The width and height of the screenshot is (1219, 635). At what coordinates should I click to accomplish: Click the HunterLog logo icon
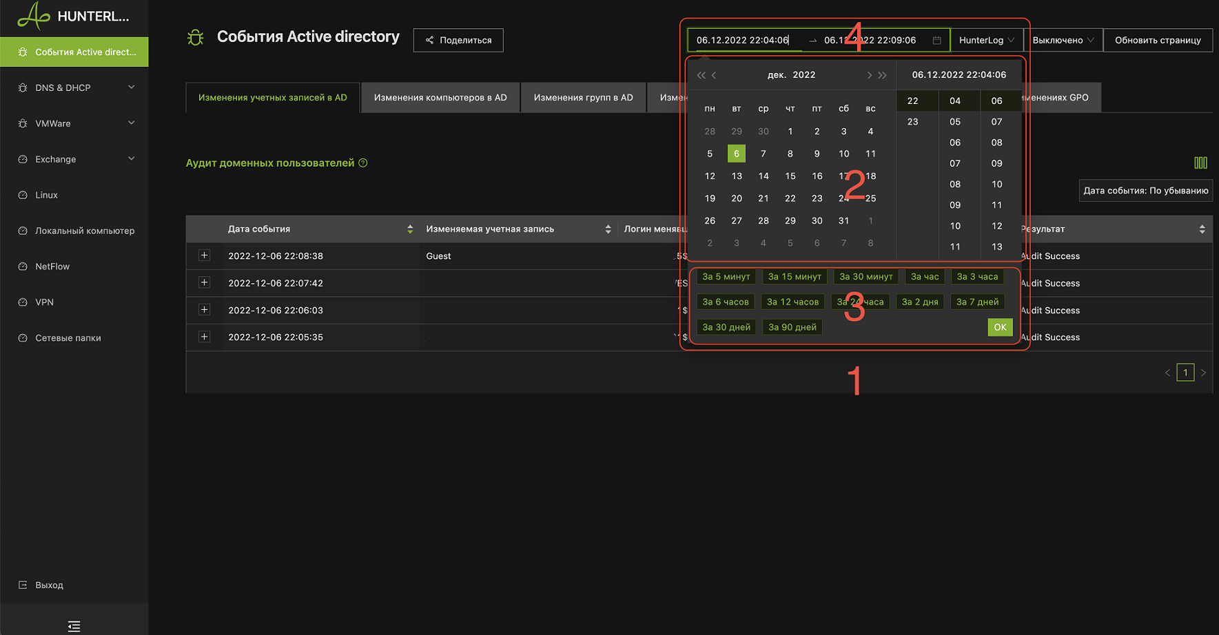(33, 16)
